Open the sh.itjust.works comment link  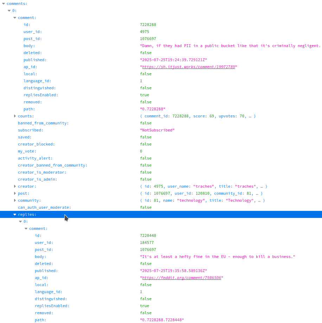(x=188, y=67)
